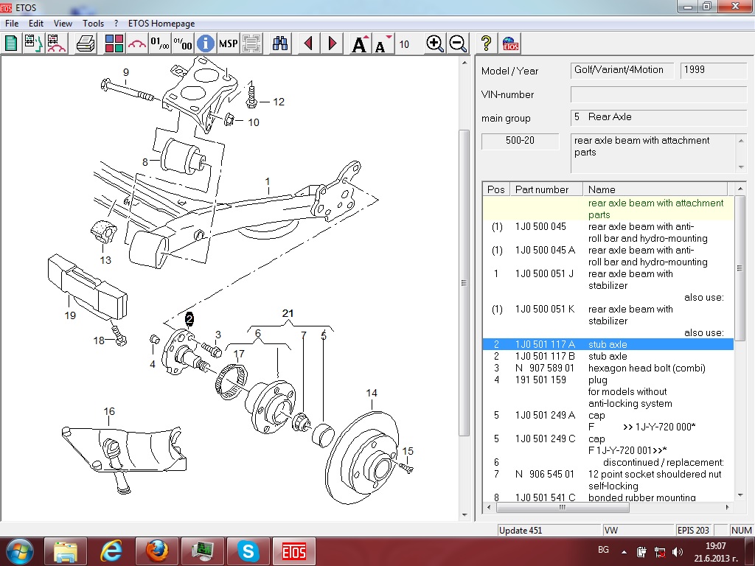This screenshot has height=566, width=755.
Task: Open Firefox from the taskbar
Action: tap(157, 550)
